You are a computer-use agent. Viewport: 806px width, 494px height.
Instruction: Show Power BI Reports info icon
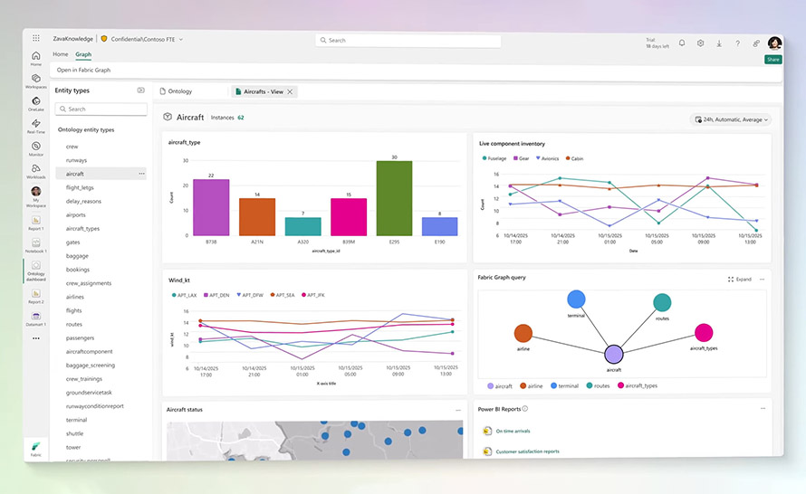click(525, 409)
